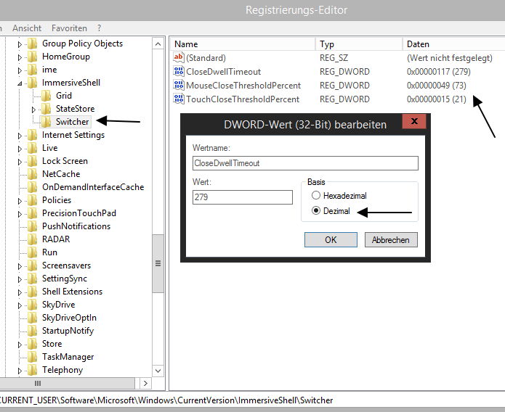
Task: Open the Favoriten menu
Action: pos(68,28)
